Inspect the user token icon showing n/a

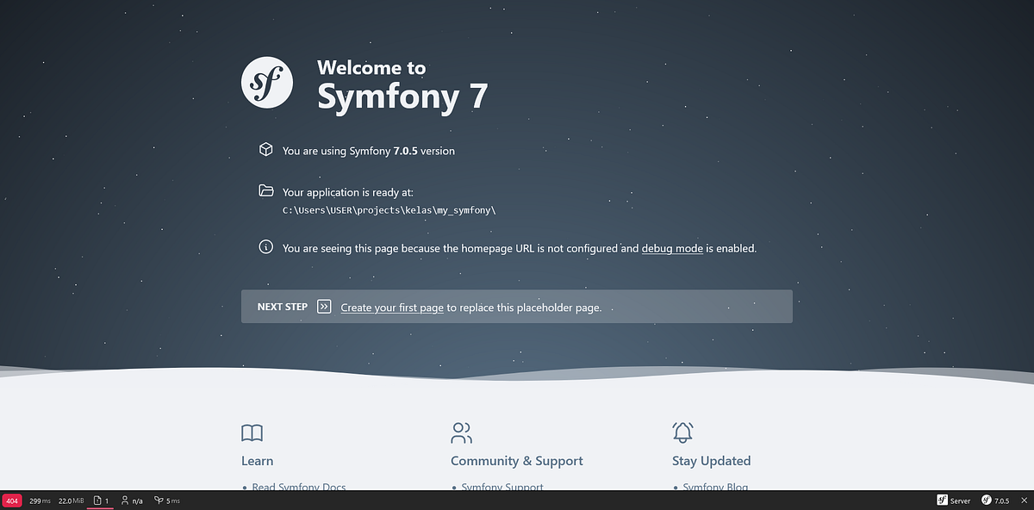[x=129, y=500]
